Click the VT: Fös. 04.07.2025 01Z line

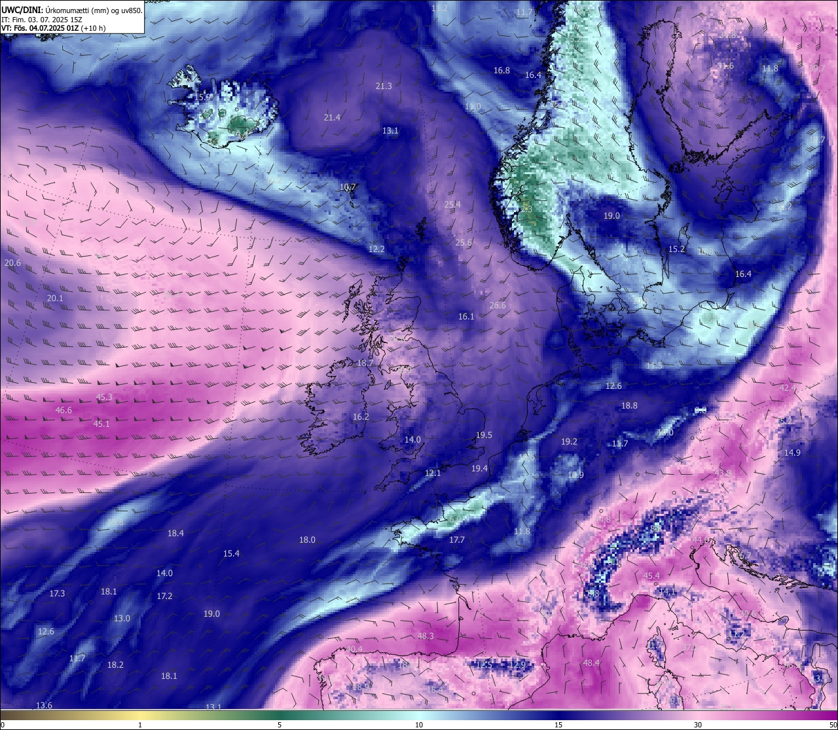[54, 28]
